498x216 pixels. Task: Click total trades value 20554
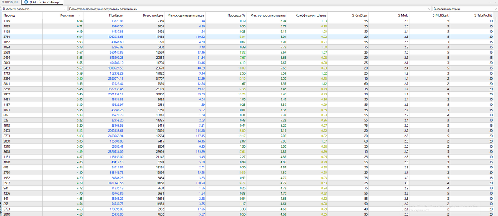[x=159, y=58]
